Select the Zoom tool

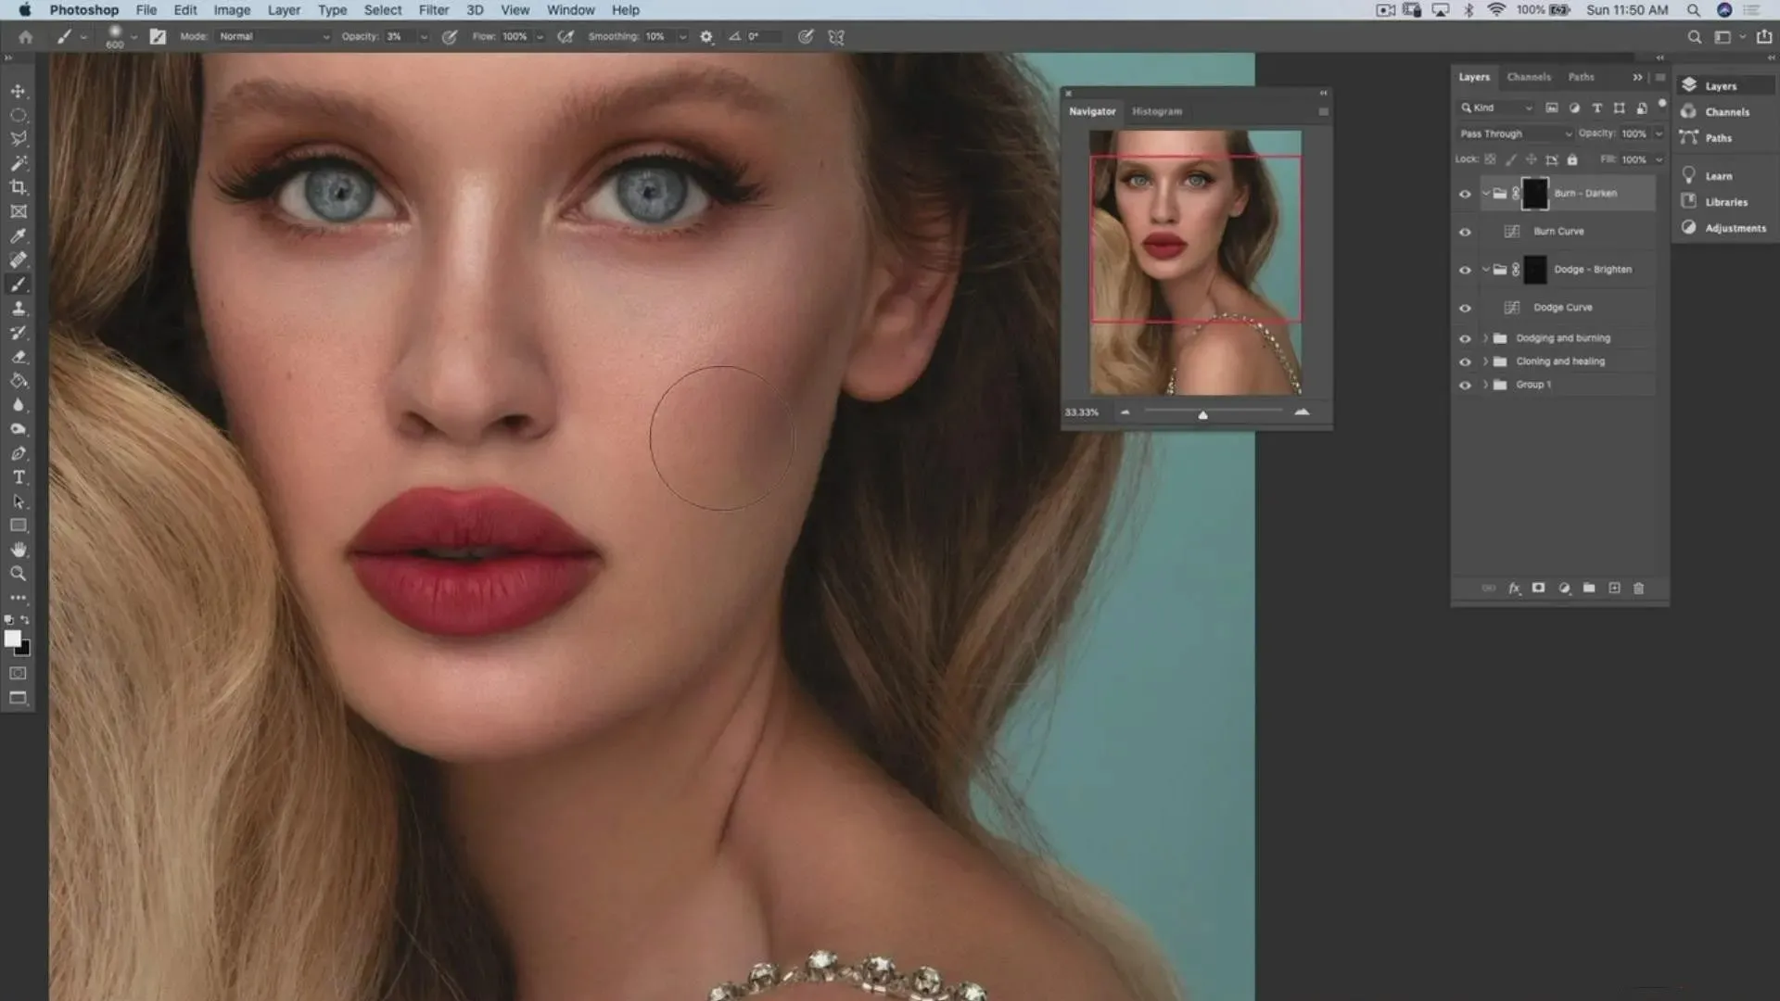coord(18,574)
